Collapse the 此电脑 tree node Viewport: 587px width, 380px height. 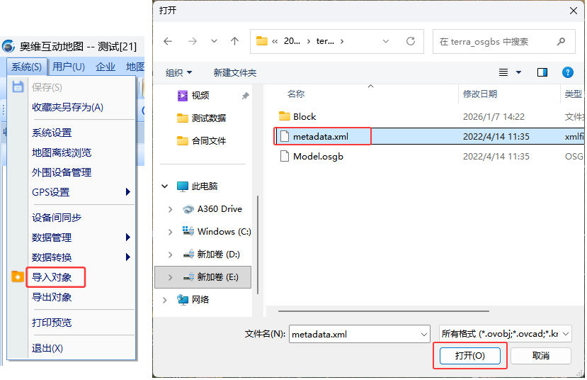(x=165, y=186)
